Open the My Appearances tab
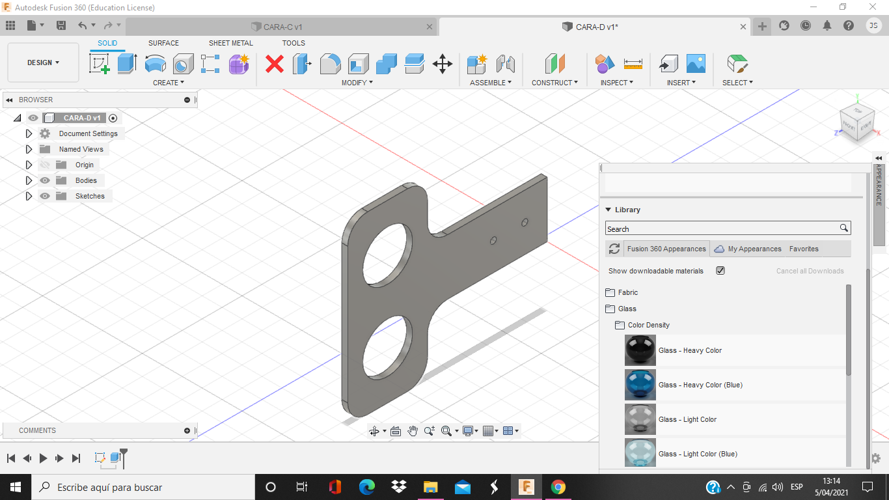889x500 pixels. tap(747, 249)
